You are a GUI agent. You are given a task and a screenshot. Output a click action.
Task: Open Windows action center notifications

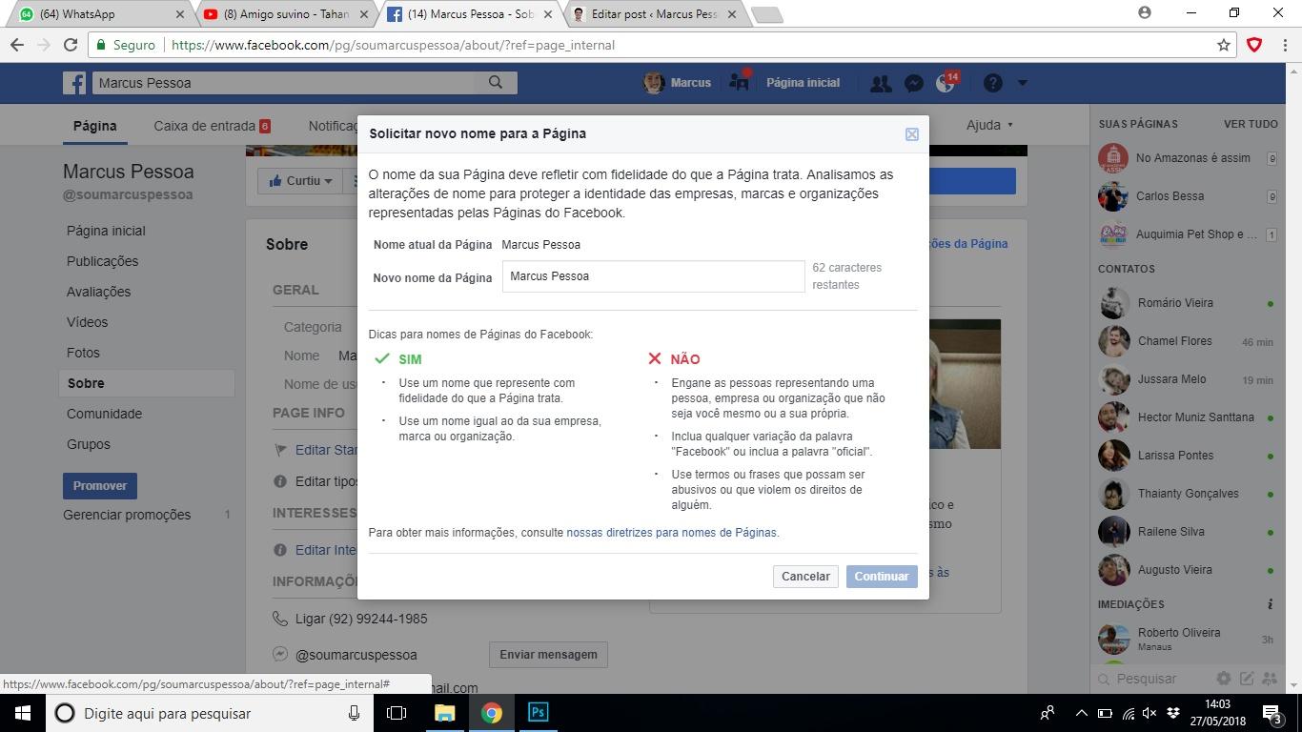(1273, 713)
